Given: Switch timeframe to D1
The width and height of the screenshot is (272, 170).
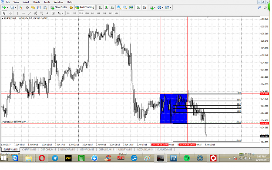Looking at the screenshot, I should [104, 13].
